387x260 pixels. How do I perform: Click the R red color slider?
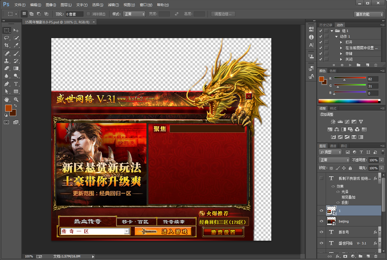click(350, 78)
